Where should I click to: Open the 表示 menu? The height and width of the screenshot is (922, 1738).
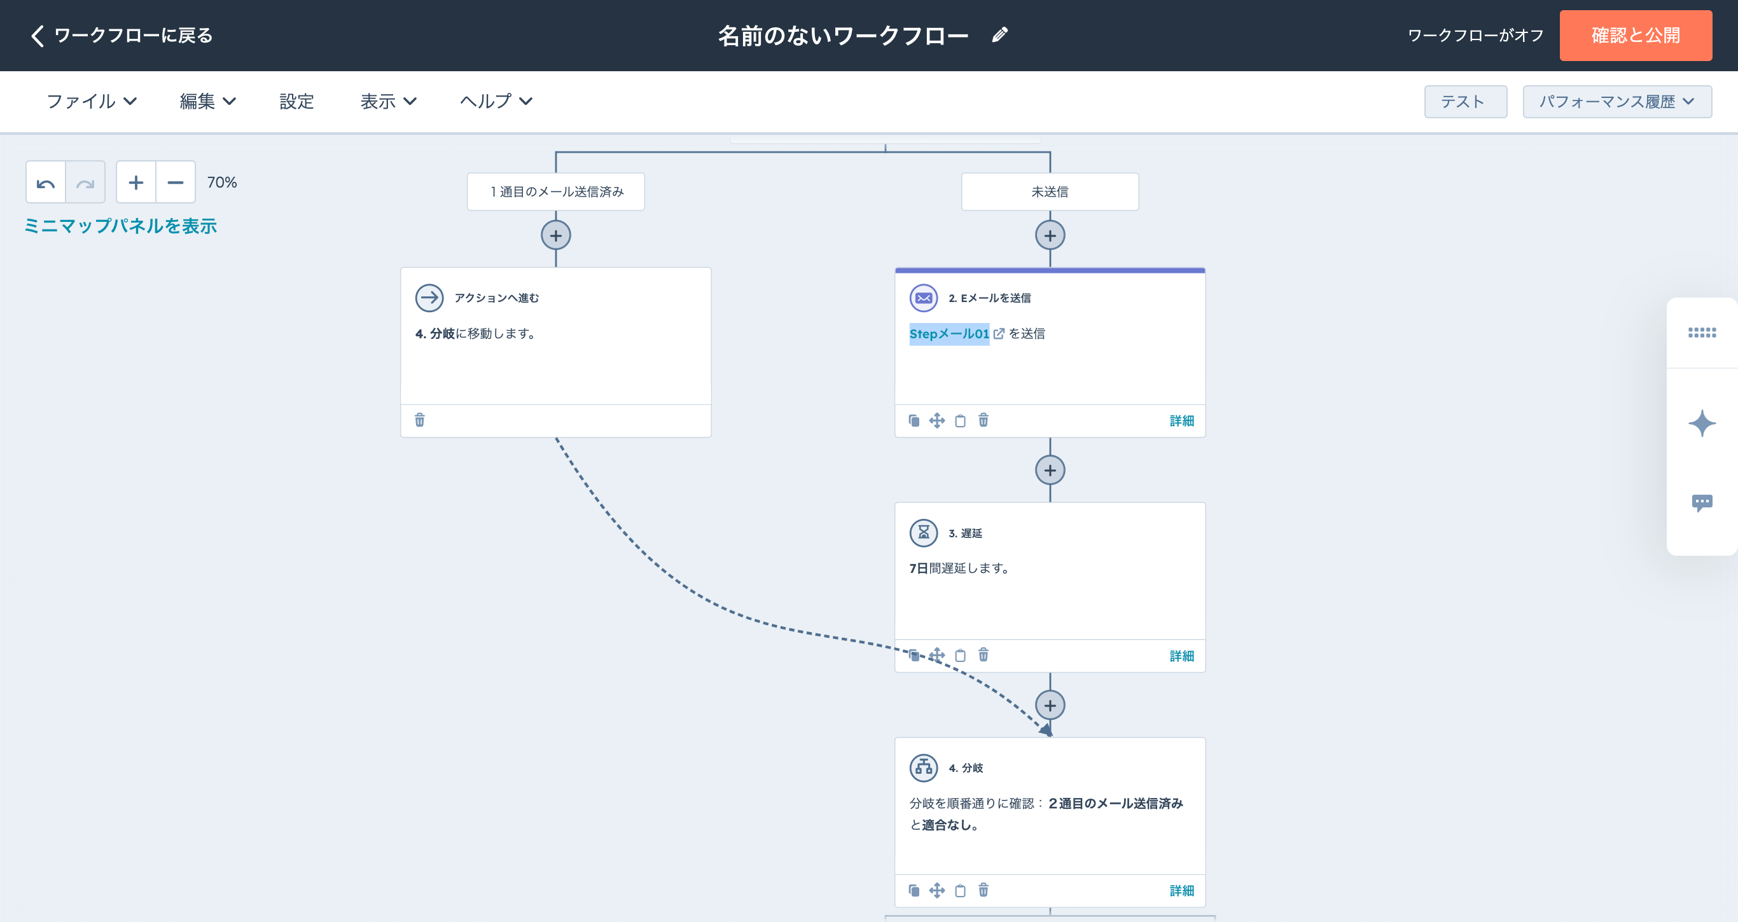(389, 101)
